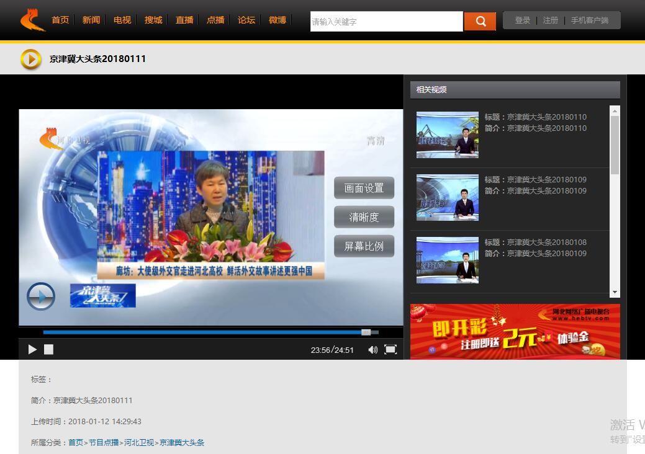Open the 屏幕比例 aspect ratio option
This screenshot has height=454, width=645.
coord(364,246)
